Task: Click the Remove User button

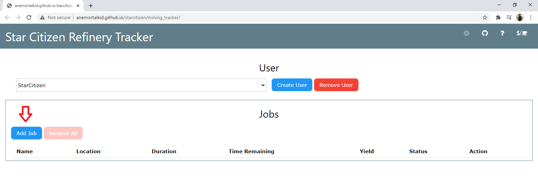Action: (x=336, y=85)
